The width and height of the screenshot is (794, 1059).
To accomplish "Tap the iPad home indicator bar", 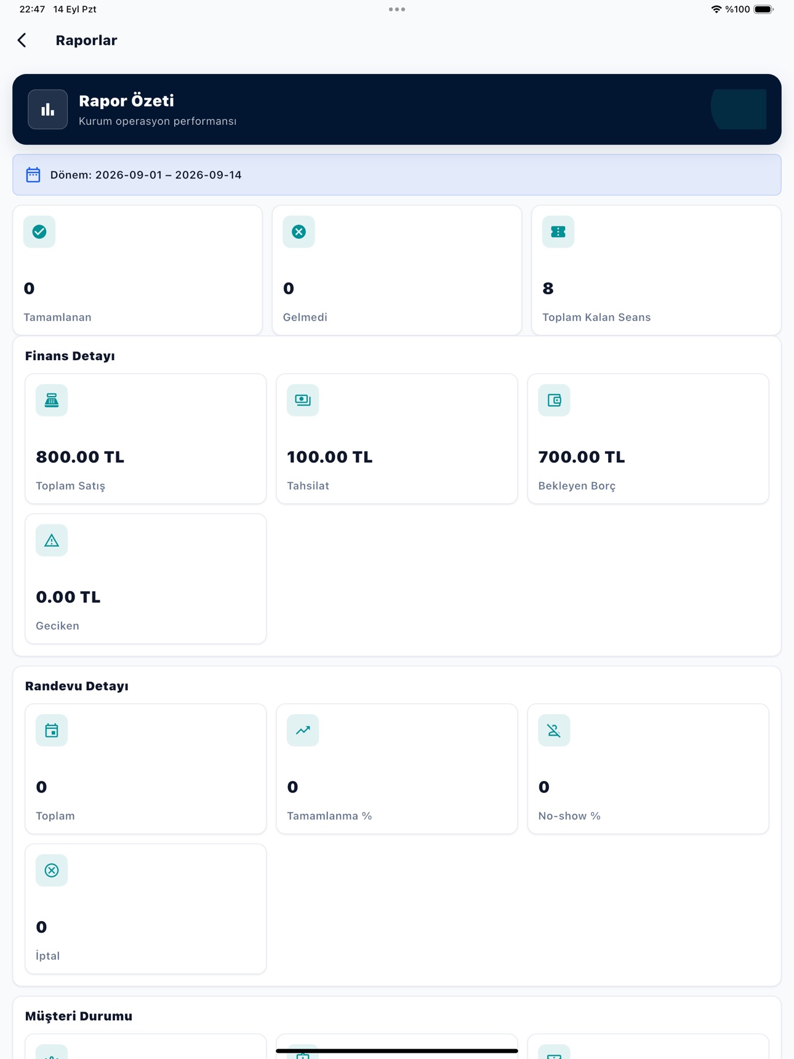I will tap(397, 1050).
